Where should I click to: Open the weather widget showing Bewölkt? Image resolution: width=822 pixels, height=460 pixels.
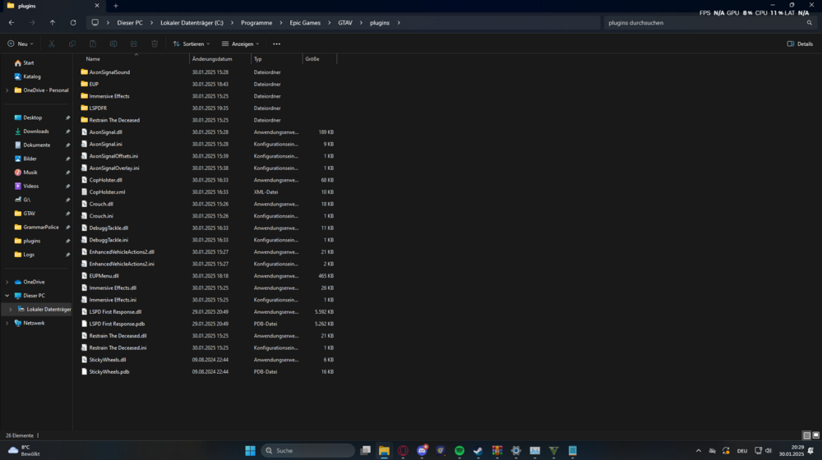[x=24, y=451]
